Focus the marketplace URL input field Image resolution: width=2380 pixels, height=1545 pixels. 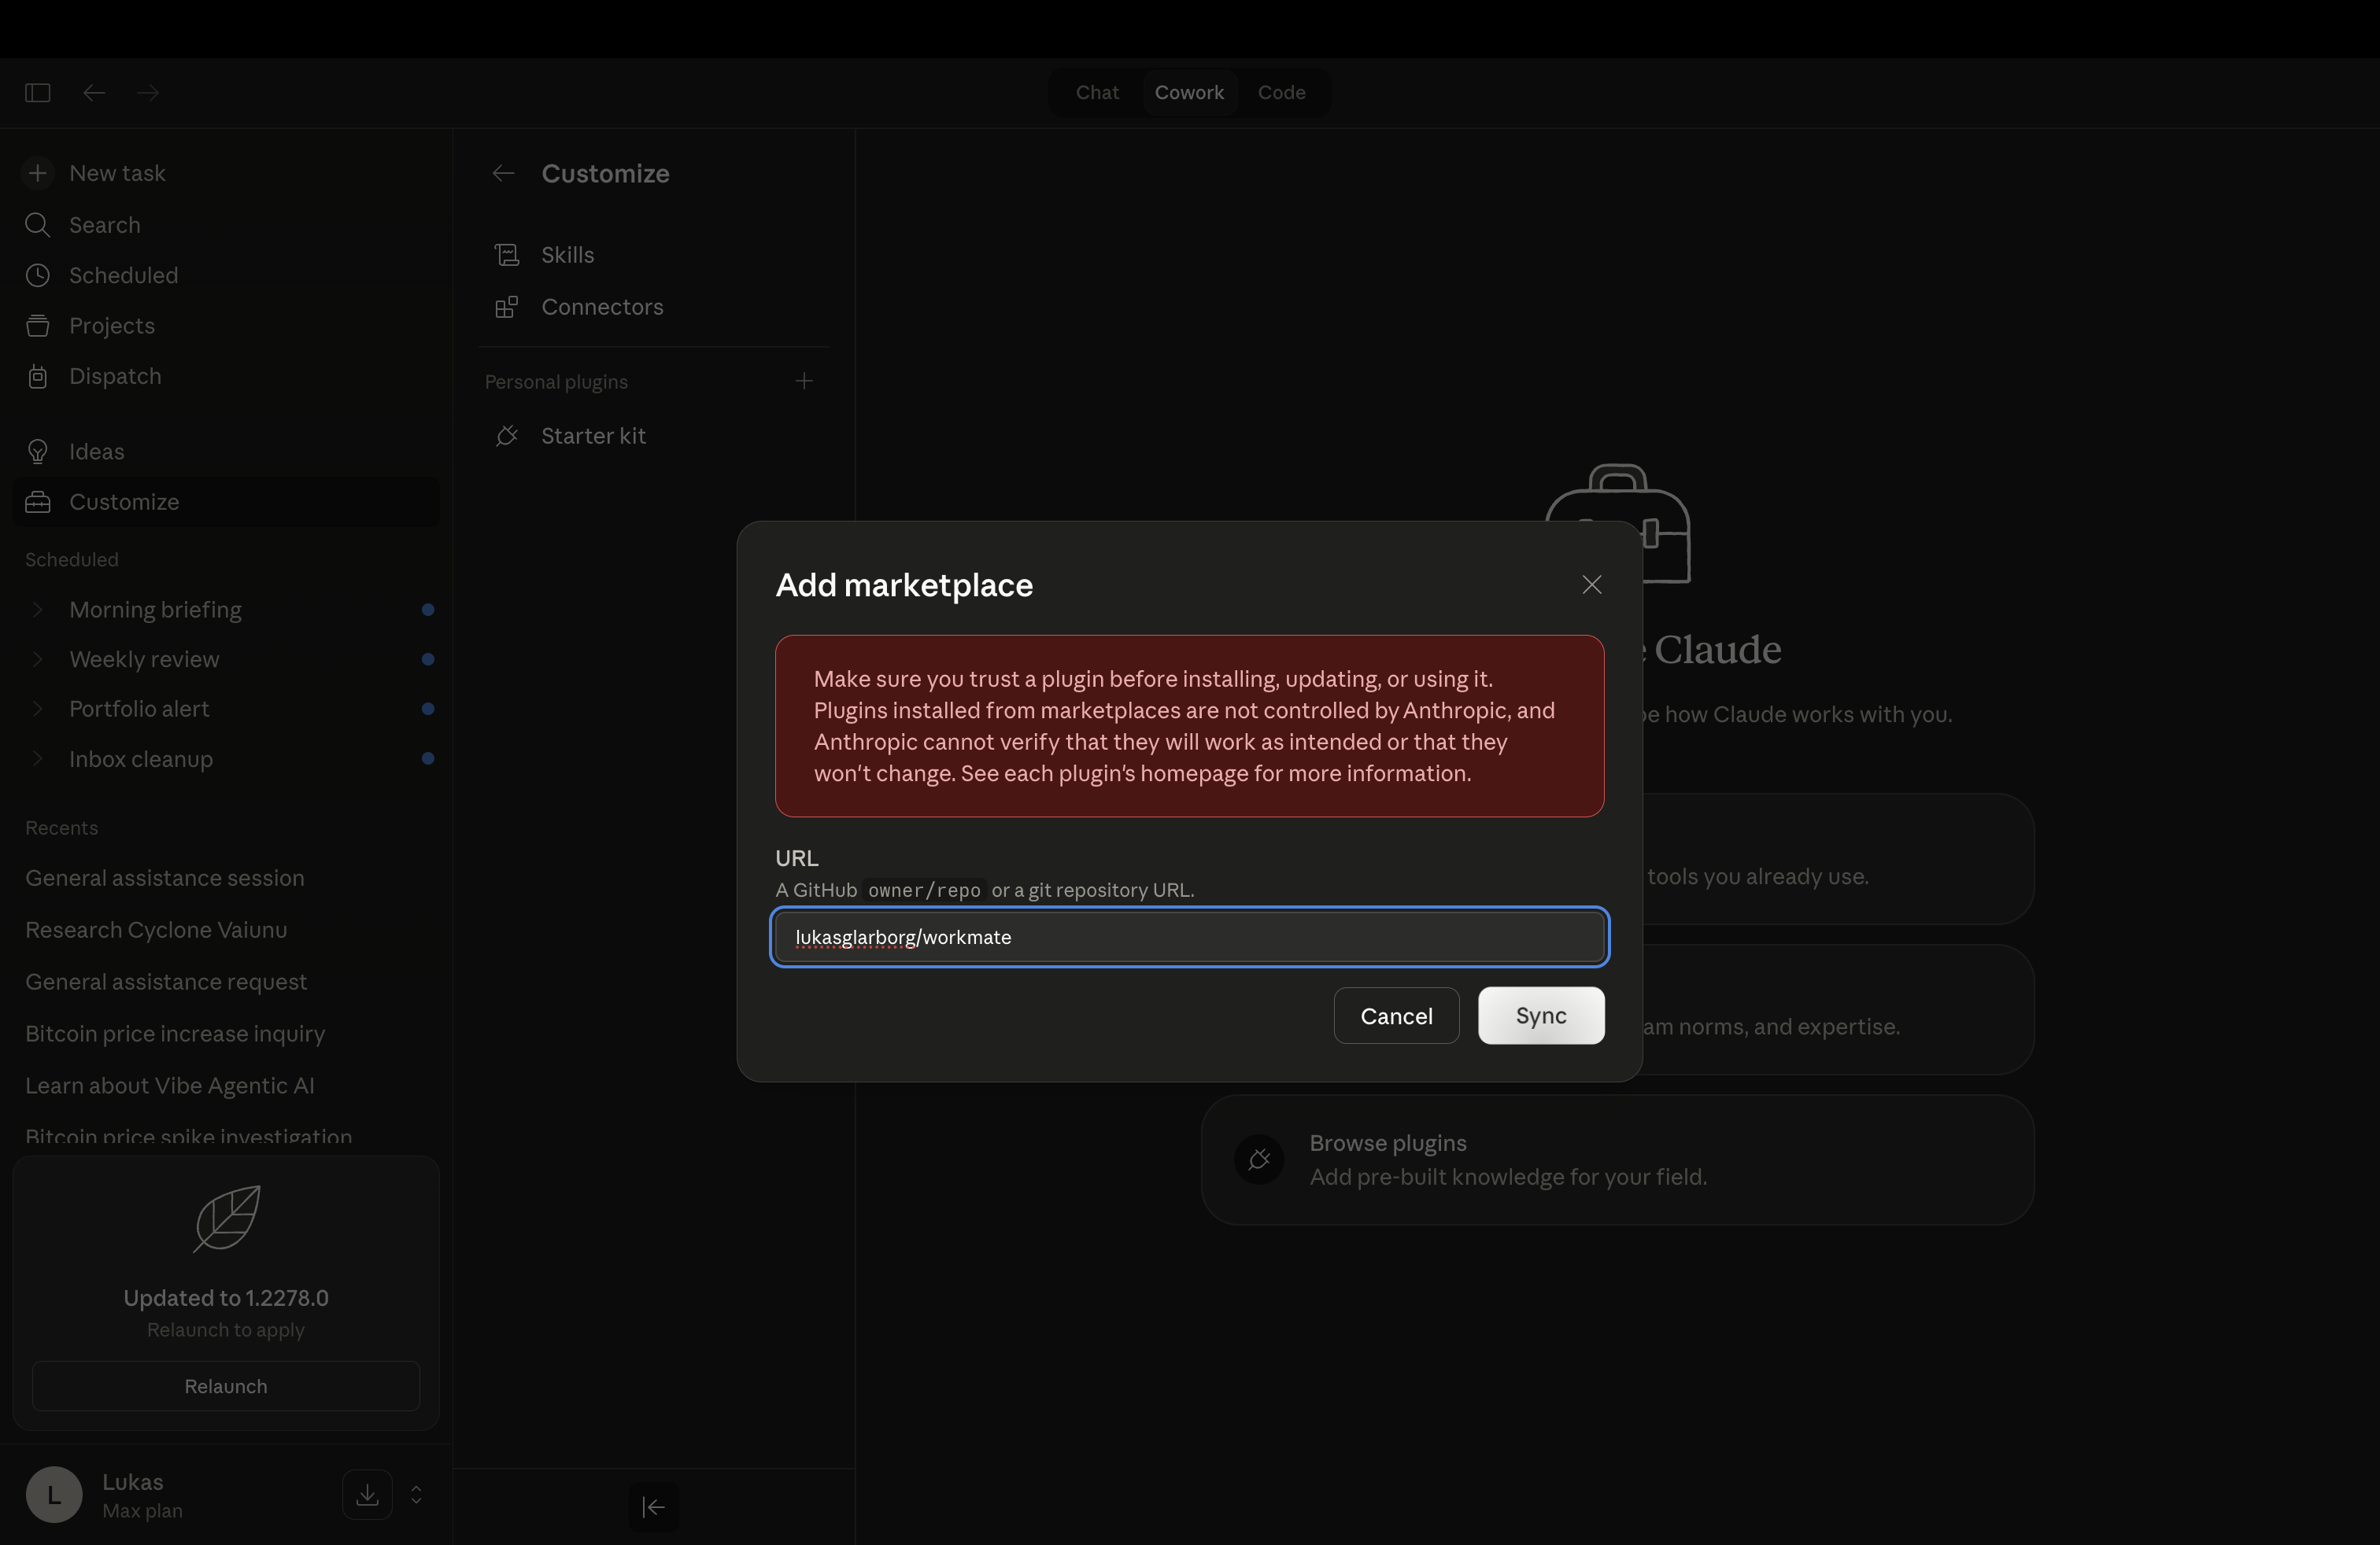(x=1189, y=938)
